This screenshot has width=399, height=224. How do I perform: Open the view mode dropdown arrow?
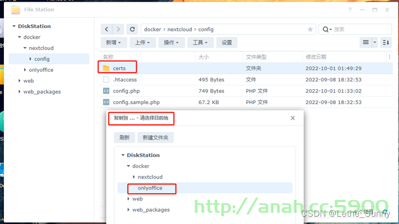point(375,43)
